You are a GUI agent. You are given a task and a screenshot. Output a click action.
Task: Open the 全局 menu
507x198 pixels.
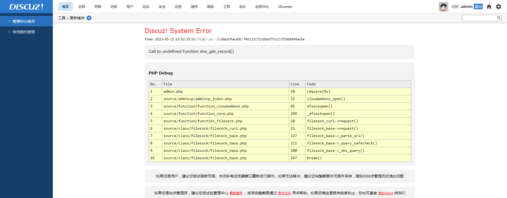[x=82, y=7]
